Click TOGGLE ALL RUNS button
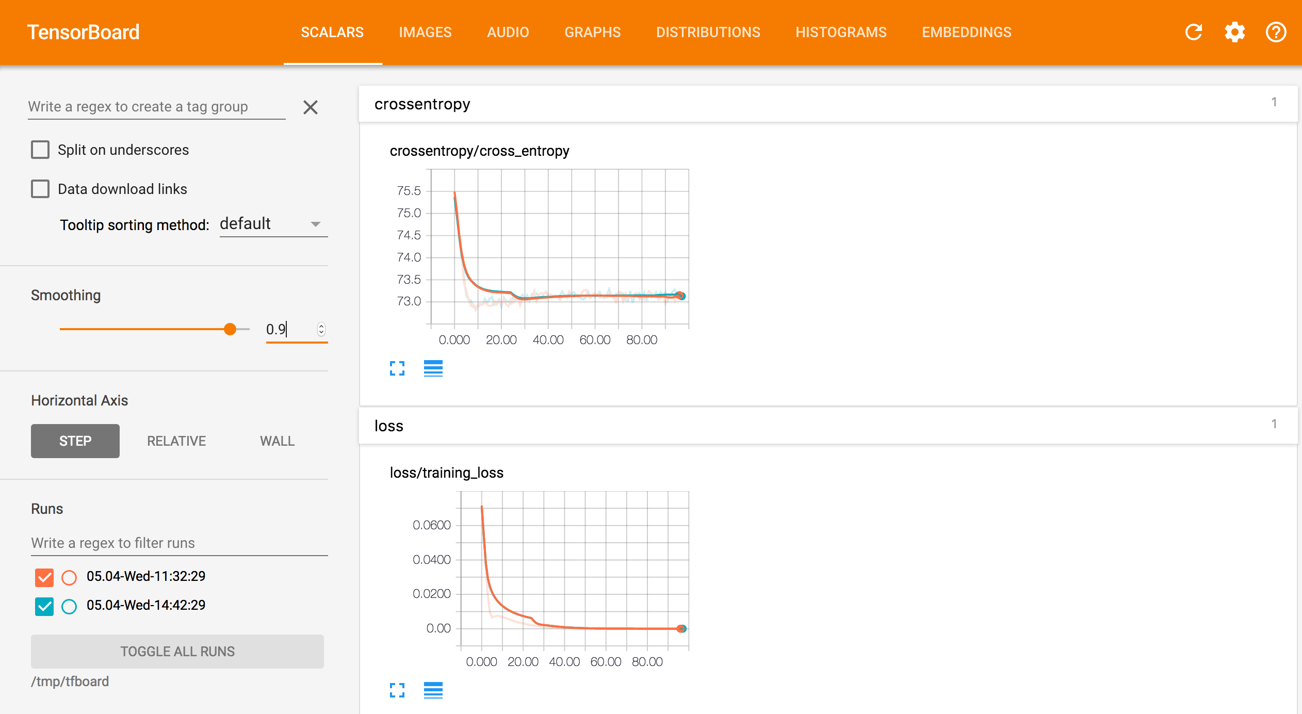Image resolution: width=1302 pixels, height=714 pixels. click(177, 652)
